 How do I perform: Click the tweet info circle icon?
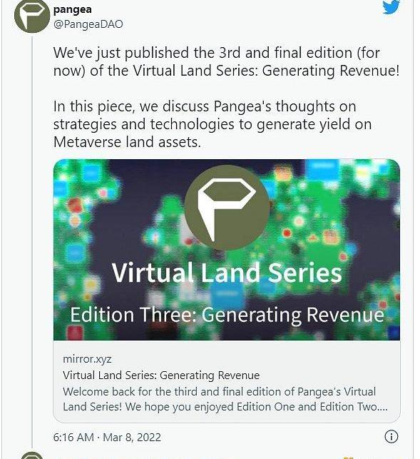391,437
